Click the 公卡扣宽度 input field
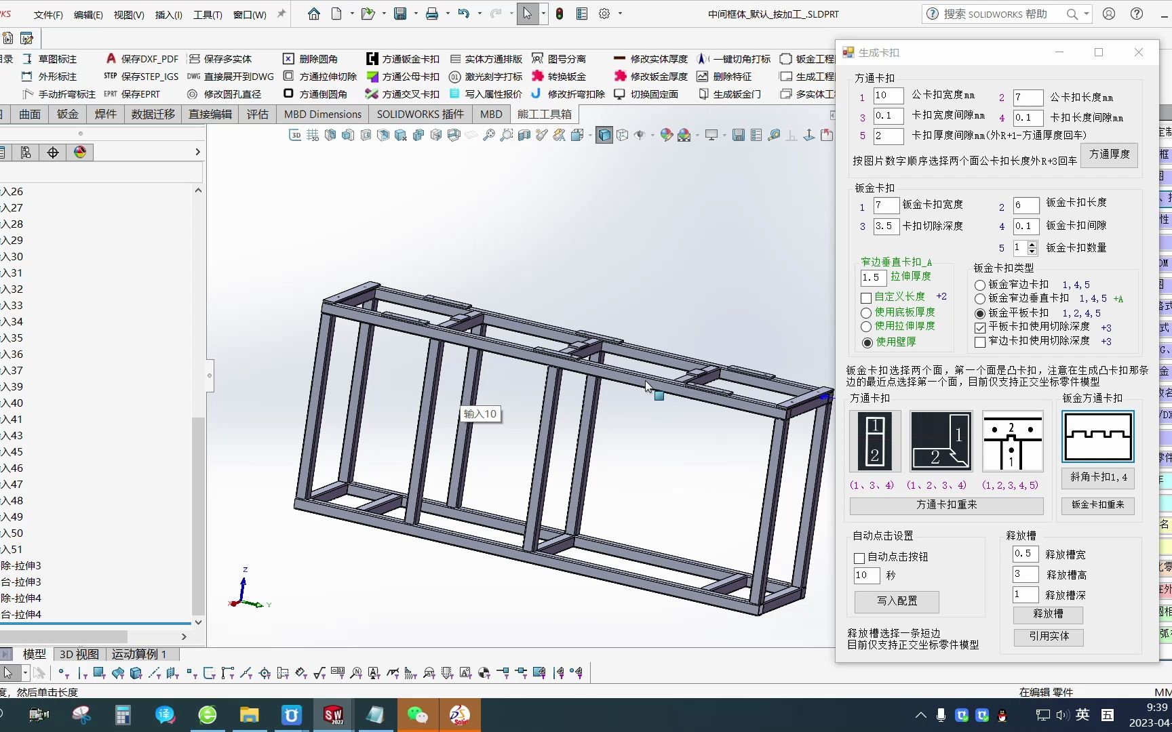This screenshot has width=1172, height=732. click(x=888, y=96)
